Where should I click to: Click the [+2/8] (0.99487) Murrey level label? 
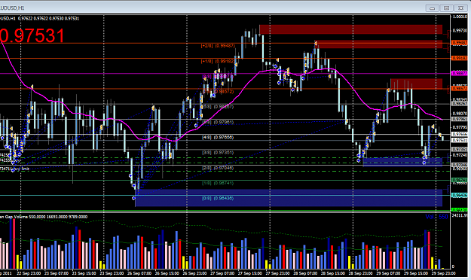click(218, 46)
